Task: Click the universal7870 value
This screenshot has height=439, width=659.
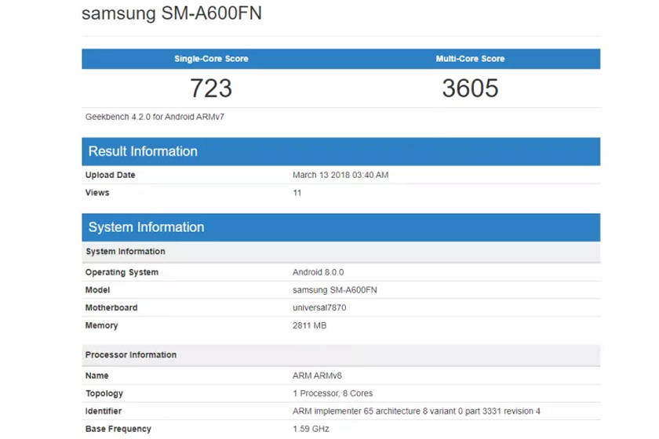Action: point(319,307)
